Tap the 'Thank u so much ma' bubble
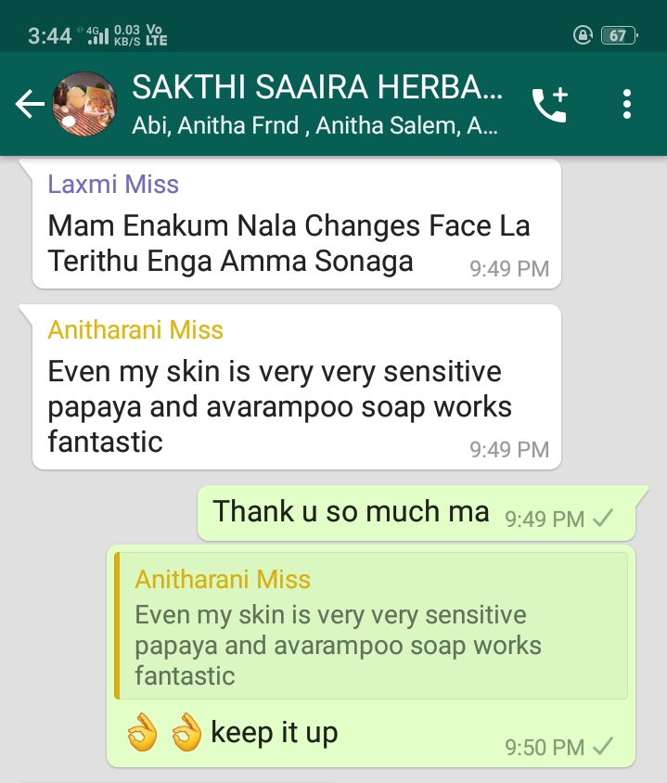 click(x=417, y=513)
